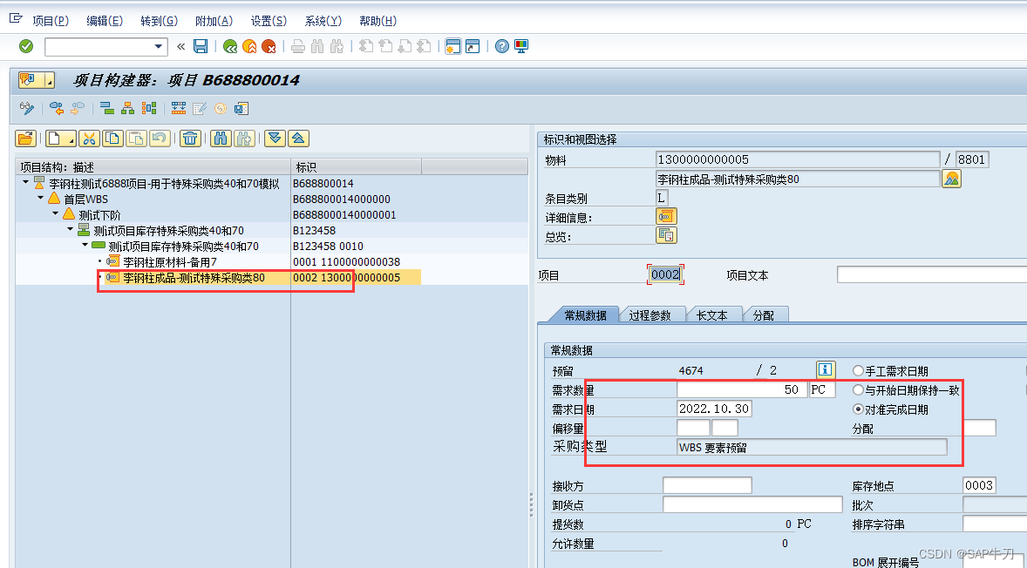Switch to the 长文本 tab
1027x568 pixels.
coord(712,315)
